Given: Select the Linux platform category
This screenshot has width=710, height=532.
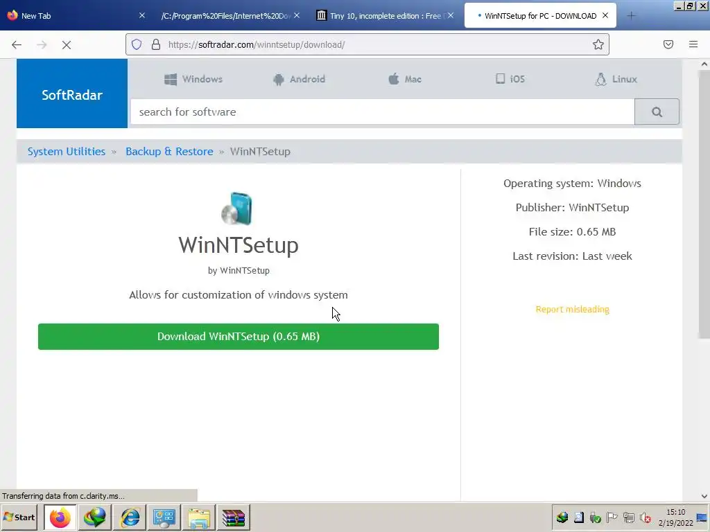Looking at the screenshot, I should (x=616, y=79).
